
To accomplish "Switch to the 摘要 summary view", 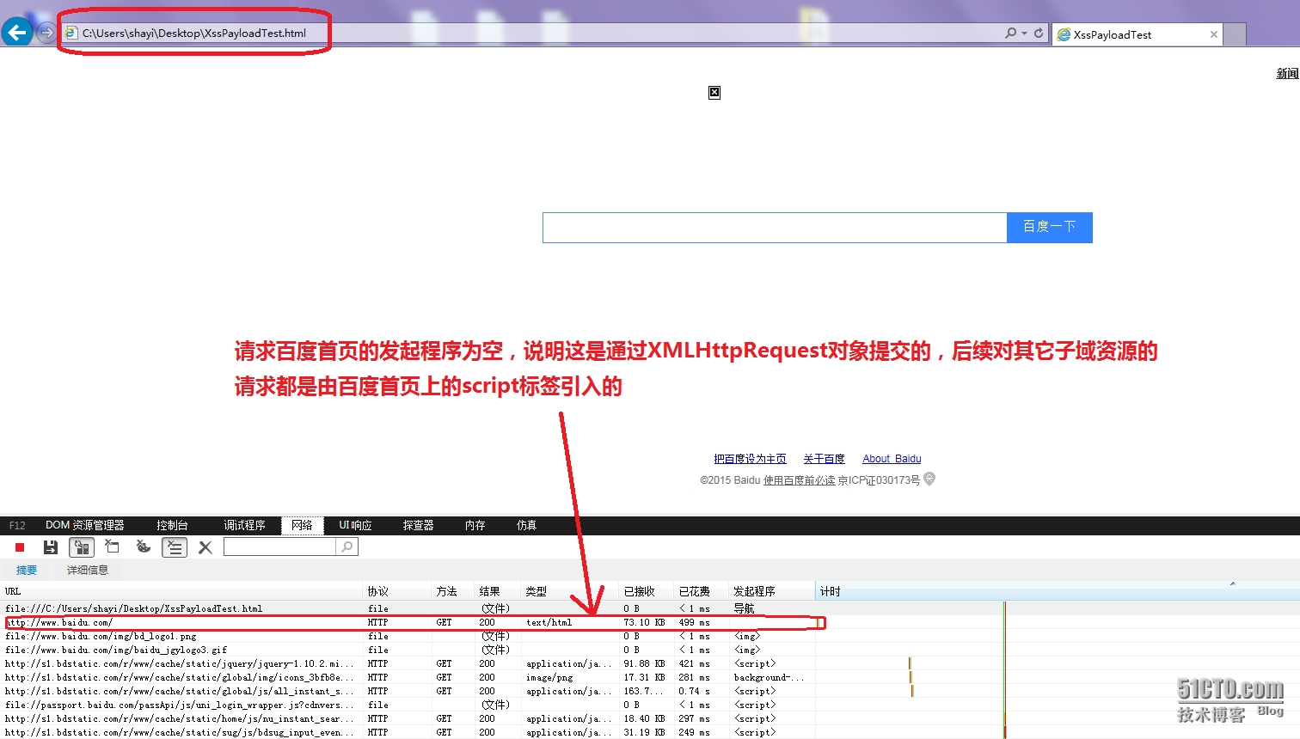I will (x=27, y=571).
